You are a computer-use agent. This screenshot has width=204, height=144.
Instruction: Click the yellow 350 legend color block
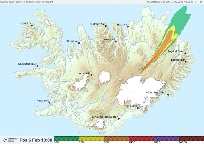91,139
